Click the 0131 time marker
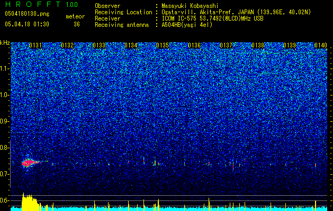This screenshot has height=211, width=333. coord(35,45)
